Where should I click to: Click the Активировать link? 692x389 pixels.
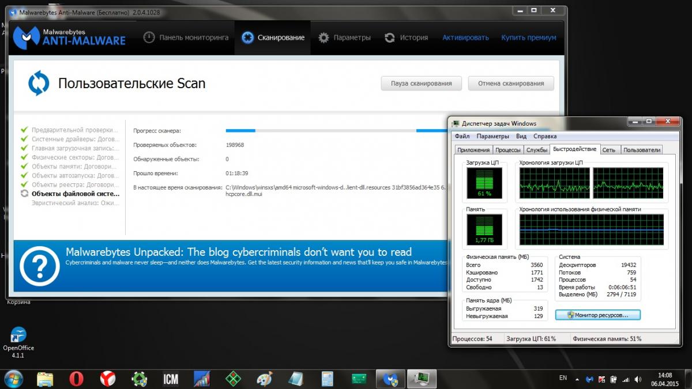[x=465, y=37]
